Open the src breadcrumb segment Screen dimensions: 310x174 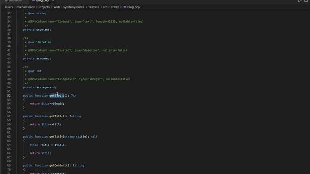(x=105, y=7)
